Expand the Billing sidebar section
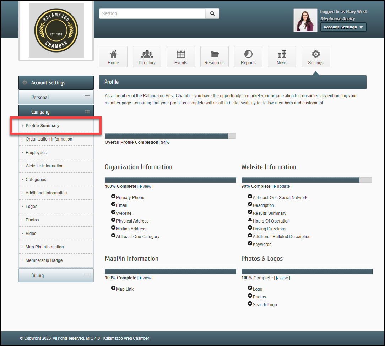The image size is (385, 346). (56, 275)
